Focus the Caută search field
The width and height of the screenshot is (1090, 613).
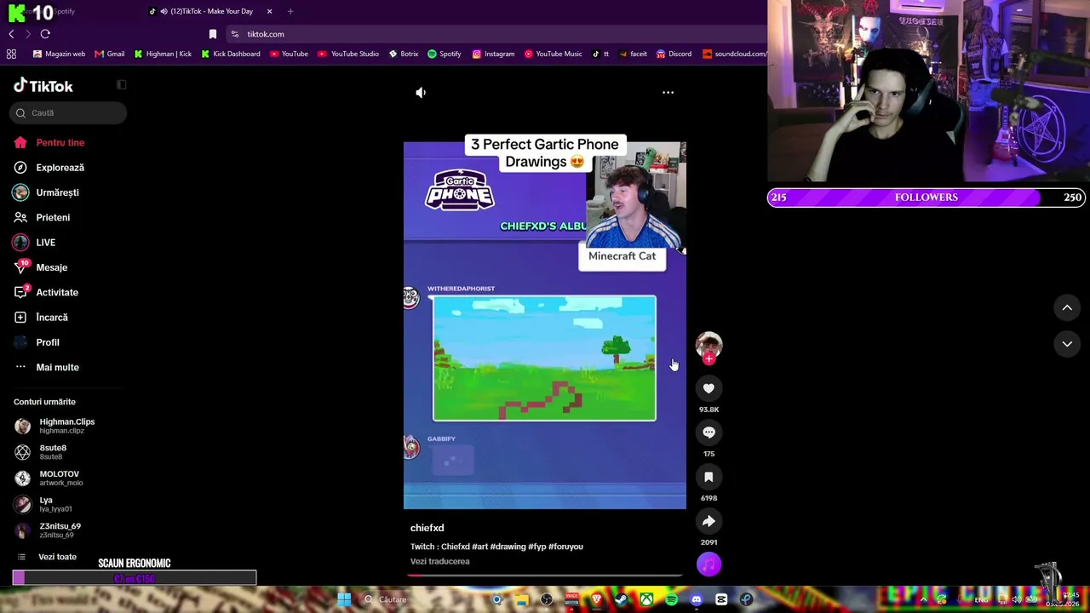pyautogui.click(x=68, y=112)
